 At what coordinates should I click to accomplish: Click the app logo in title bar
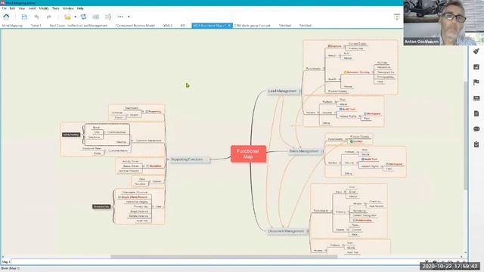[2, 2]
